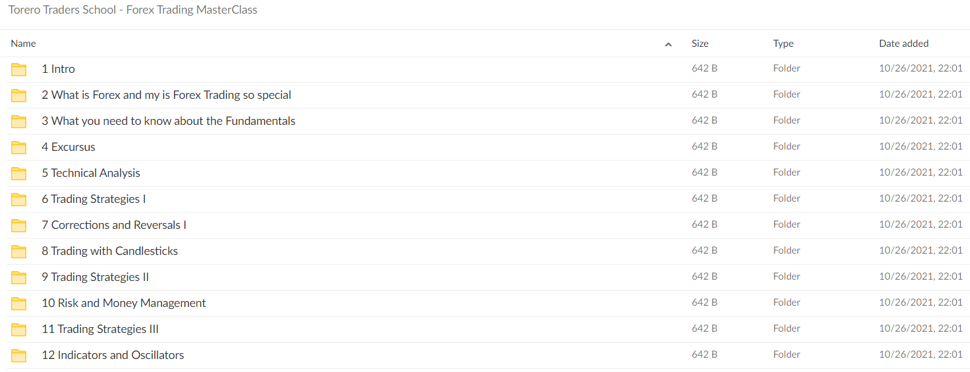Open the 9 Trading Strategies II folder
970x372 pixels.
(x=95, y=277)
